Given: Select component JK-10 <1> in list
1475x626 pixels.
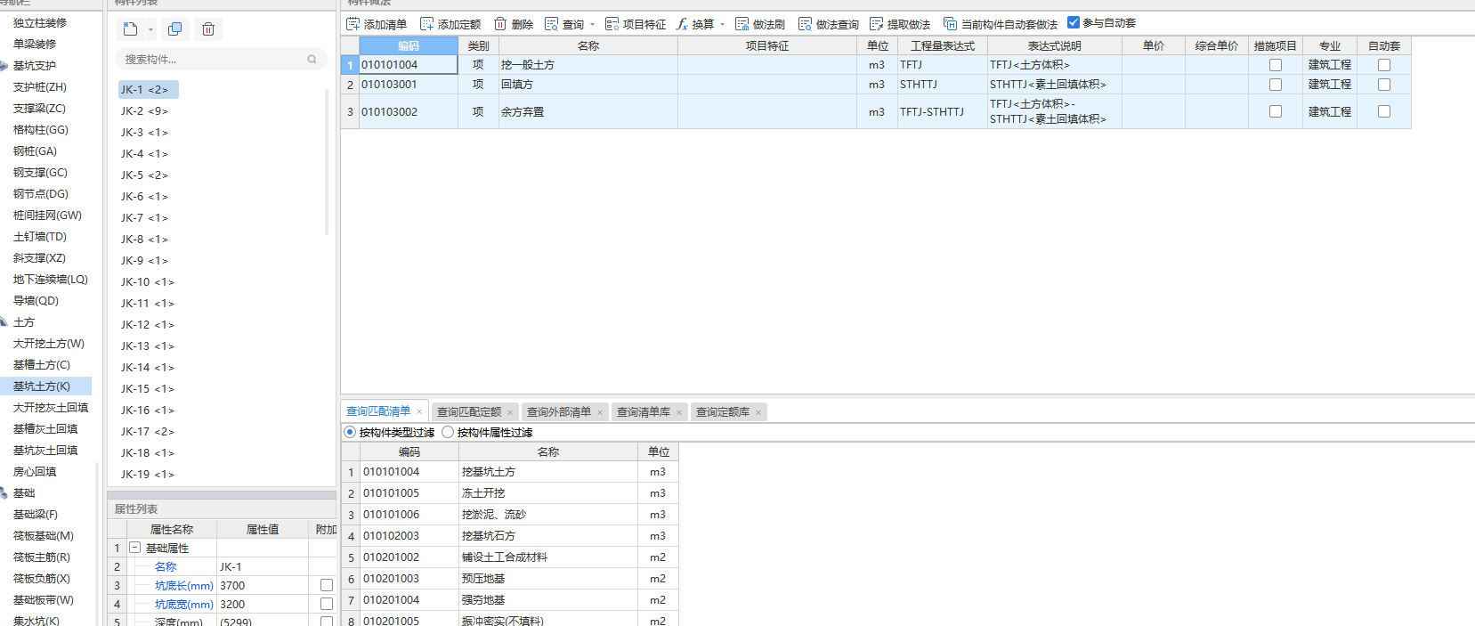Looking at the screenshot, I should (x=148, y=282).
